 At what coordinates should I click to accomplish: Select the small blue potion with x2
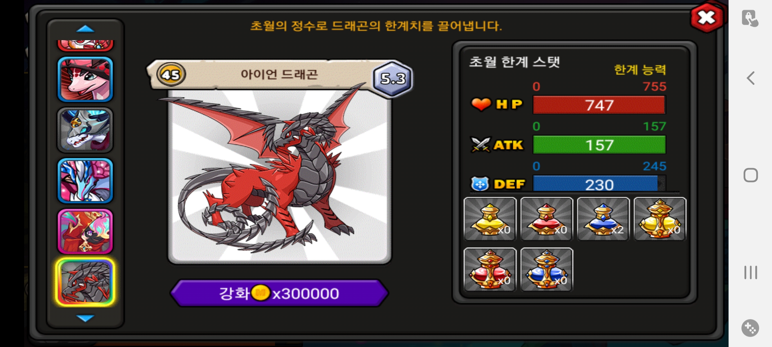click(x=603, y=219)
